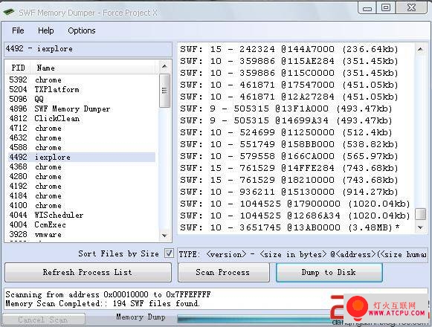This screenshot has width=432, height=327.
Task: Select process 5096 QQ
Action: coord(81,99)
